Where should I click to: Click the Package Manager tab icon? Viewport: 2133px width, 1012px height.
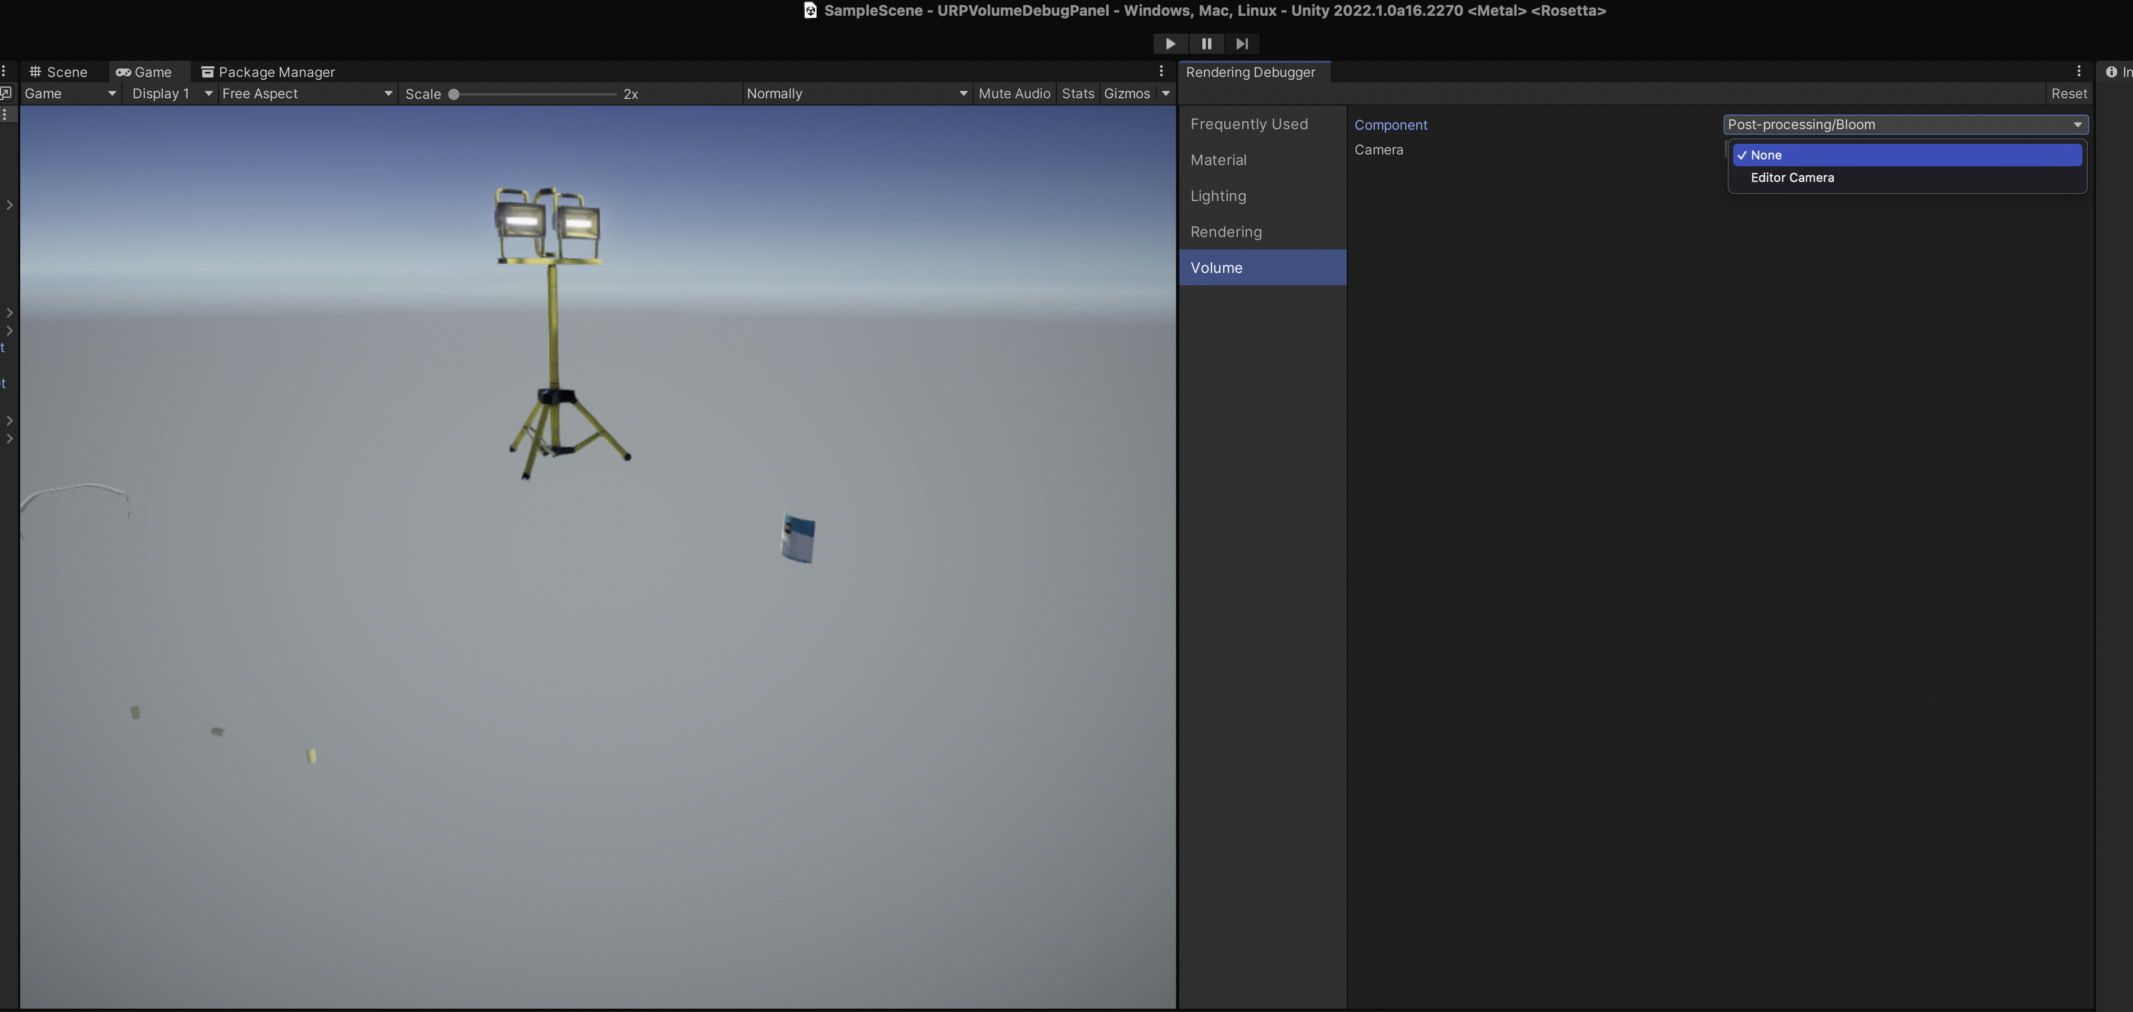[x=207, y=72]
